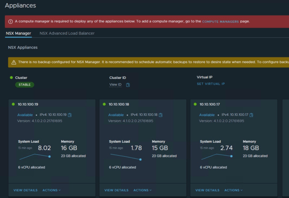Open Actions dropdown for 10.10.100.18
289x198 pixels.
(143, 190)
